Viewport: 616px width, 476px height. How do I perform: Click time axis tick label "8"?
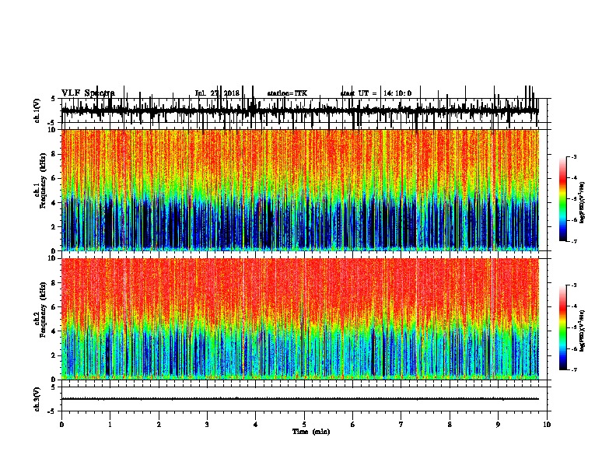pyautogui.click(x=450, y=425)
